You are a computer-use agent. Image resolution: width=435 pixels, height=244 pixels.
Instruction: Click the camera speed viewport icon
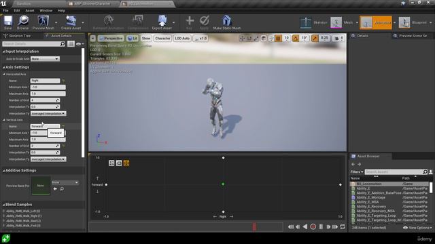coord(338,39)
